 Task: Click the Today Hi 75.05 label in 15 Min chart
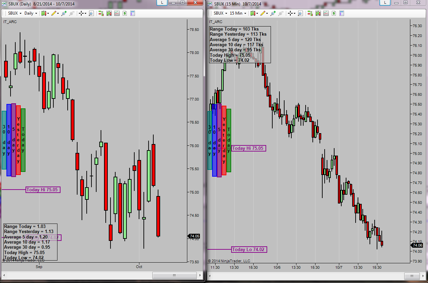249,148
